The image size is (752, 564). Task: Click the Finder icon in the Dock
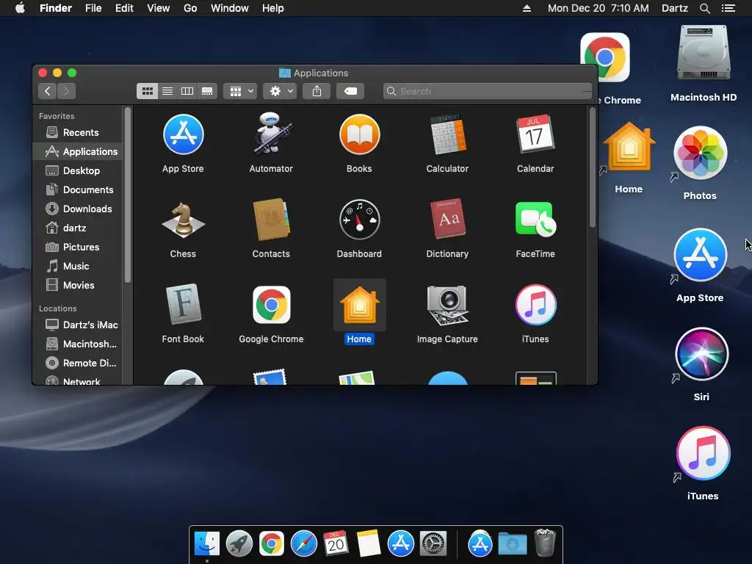tap(207, 544)
